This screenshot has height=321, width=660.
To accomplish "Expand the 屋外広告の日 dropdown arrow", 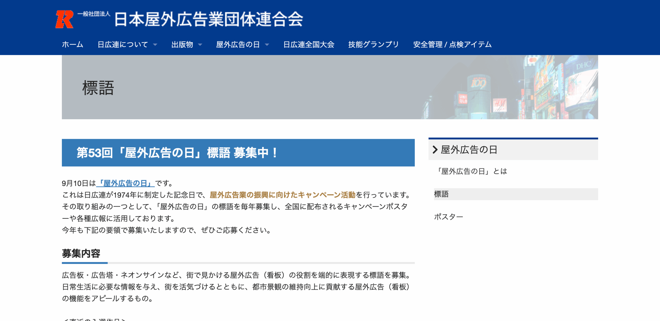I will (267, 45).
